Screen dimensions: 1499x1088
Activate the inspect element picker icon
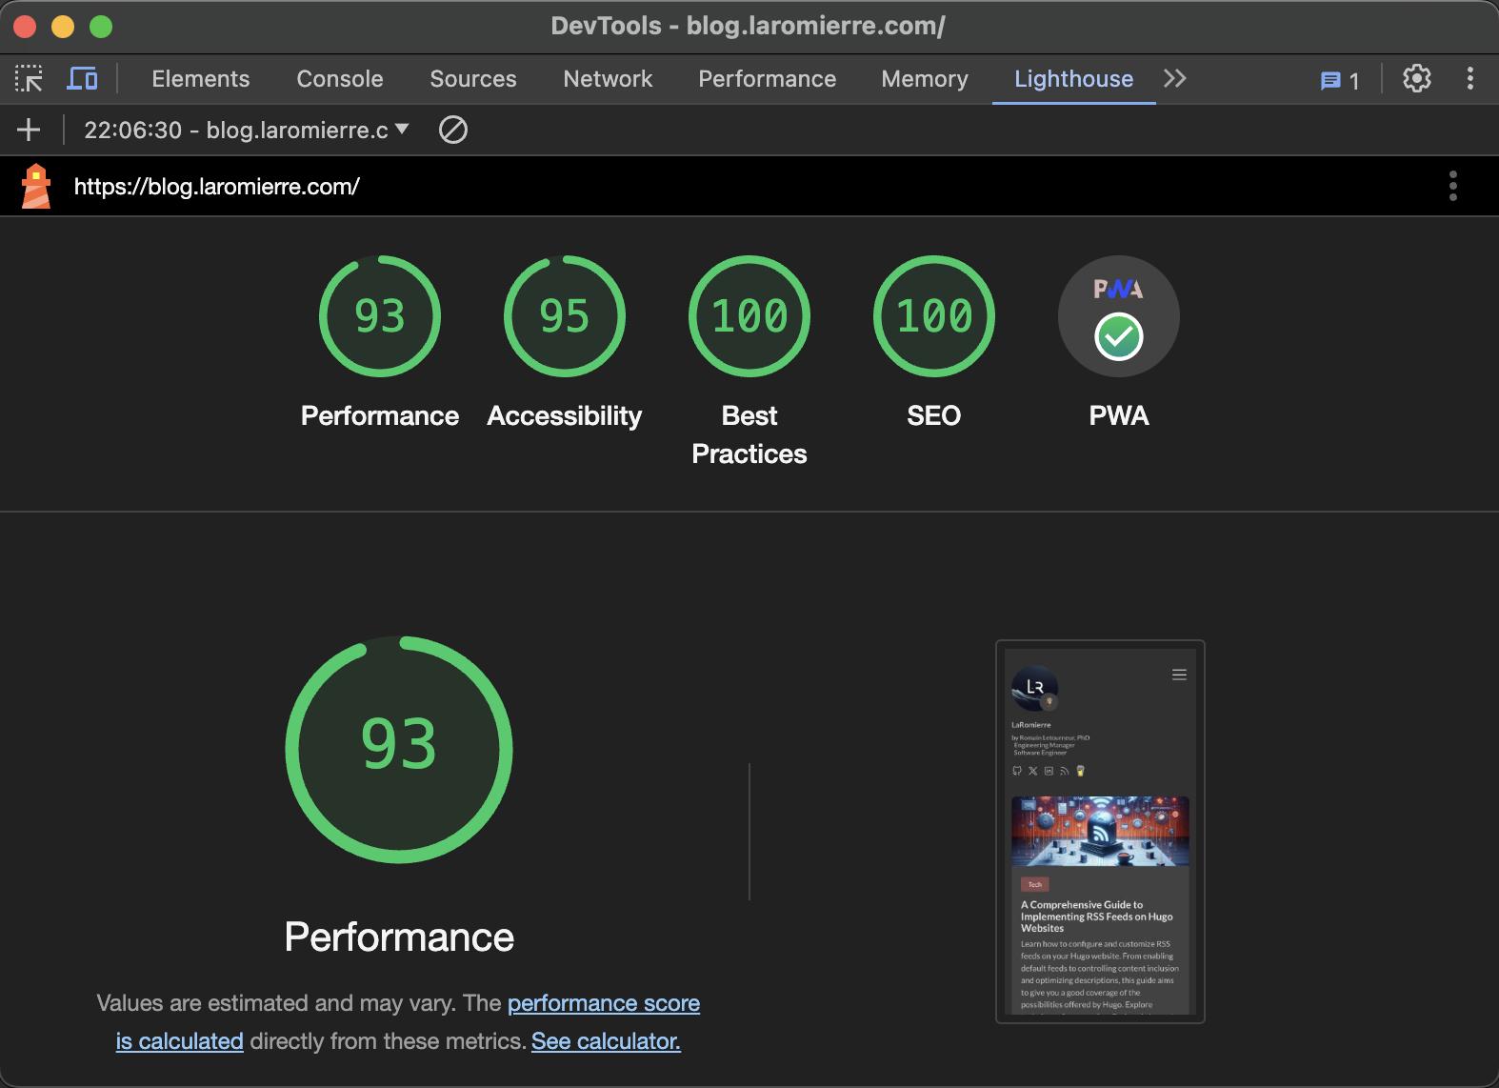click(x=29, y=78)
